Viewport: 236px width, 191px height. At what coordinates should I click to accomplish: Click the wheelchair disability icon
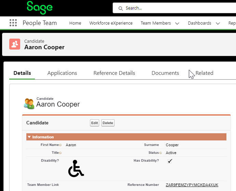pos(76,168)
